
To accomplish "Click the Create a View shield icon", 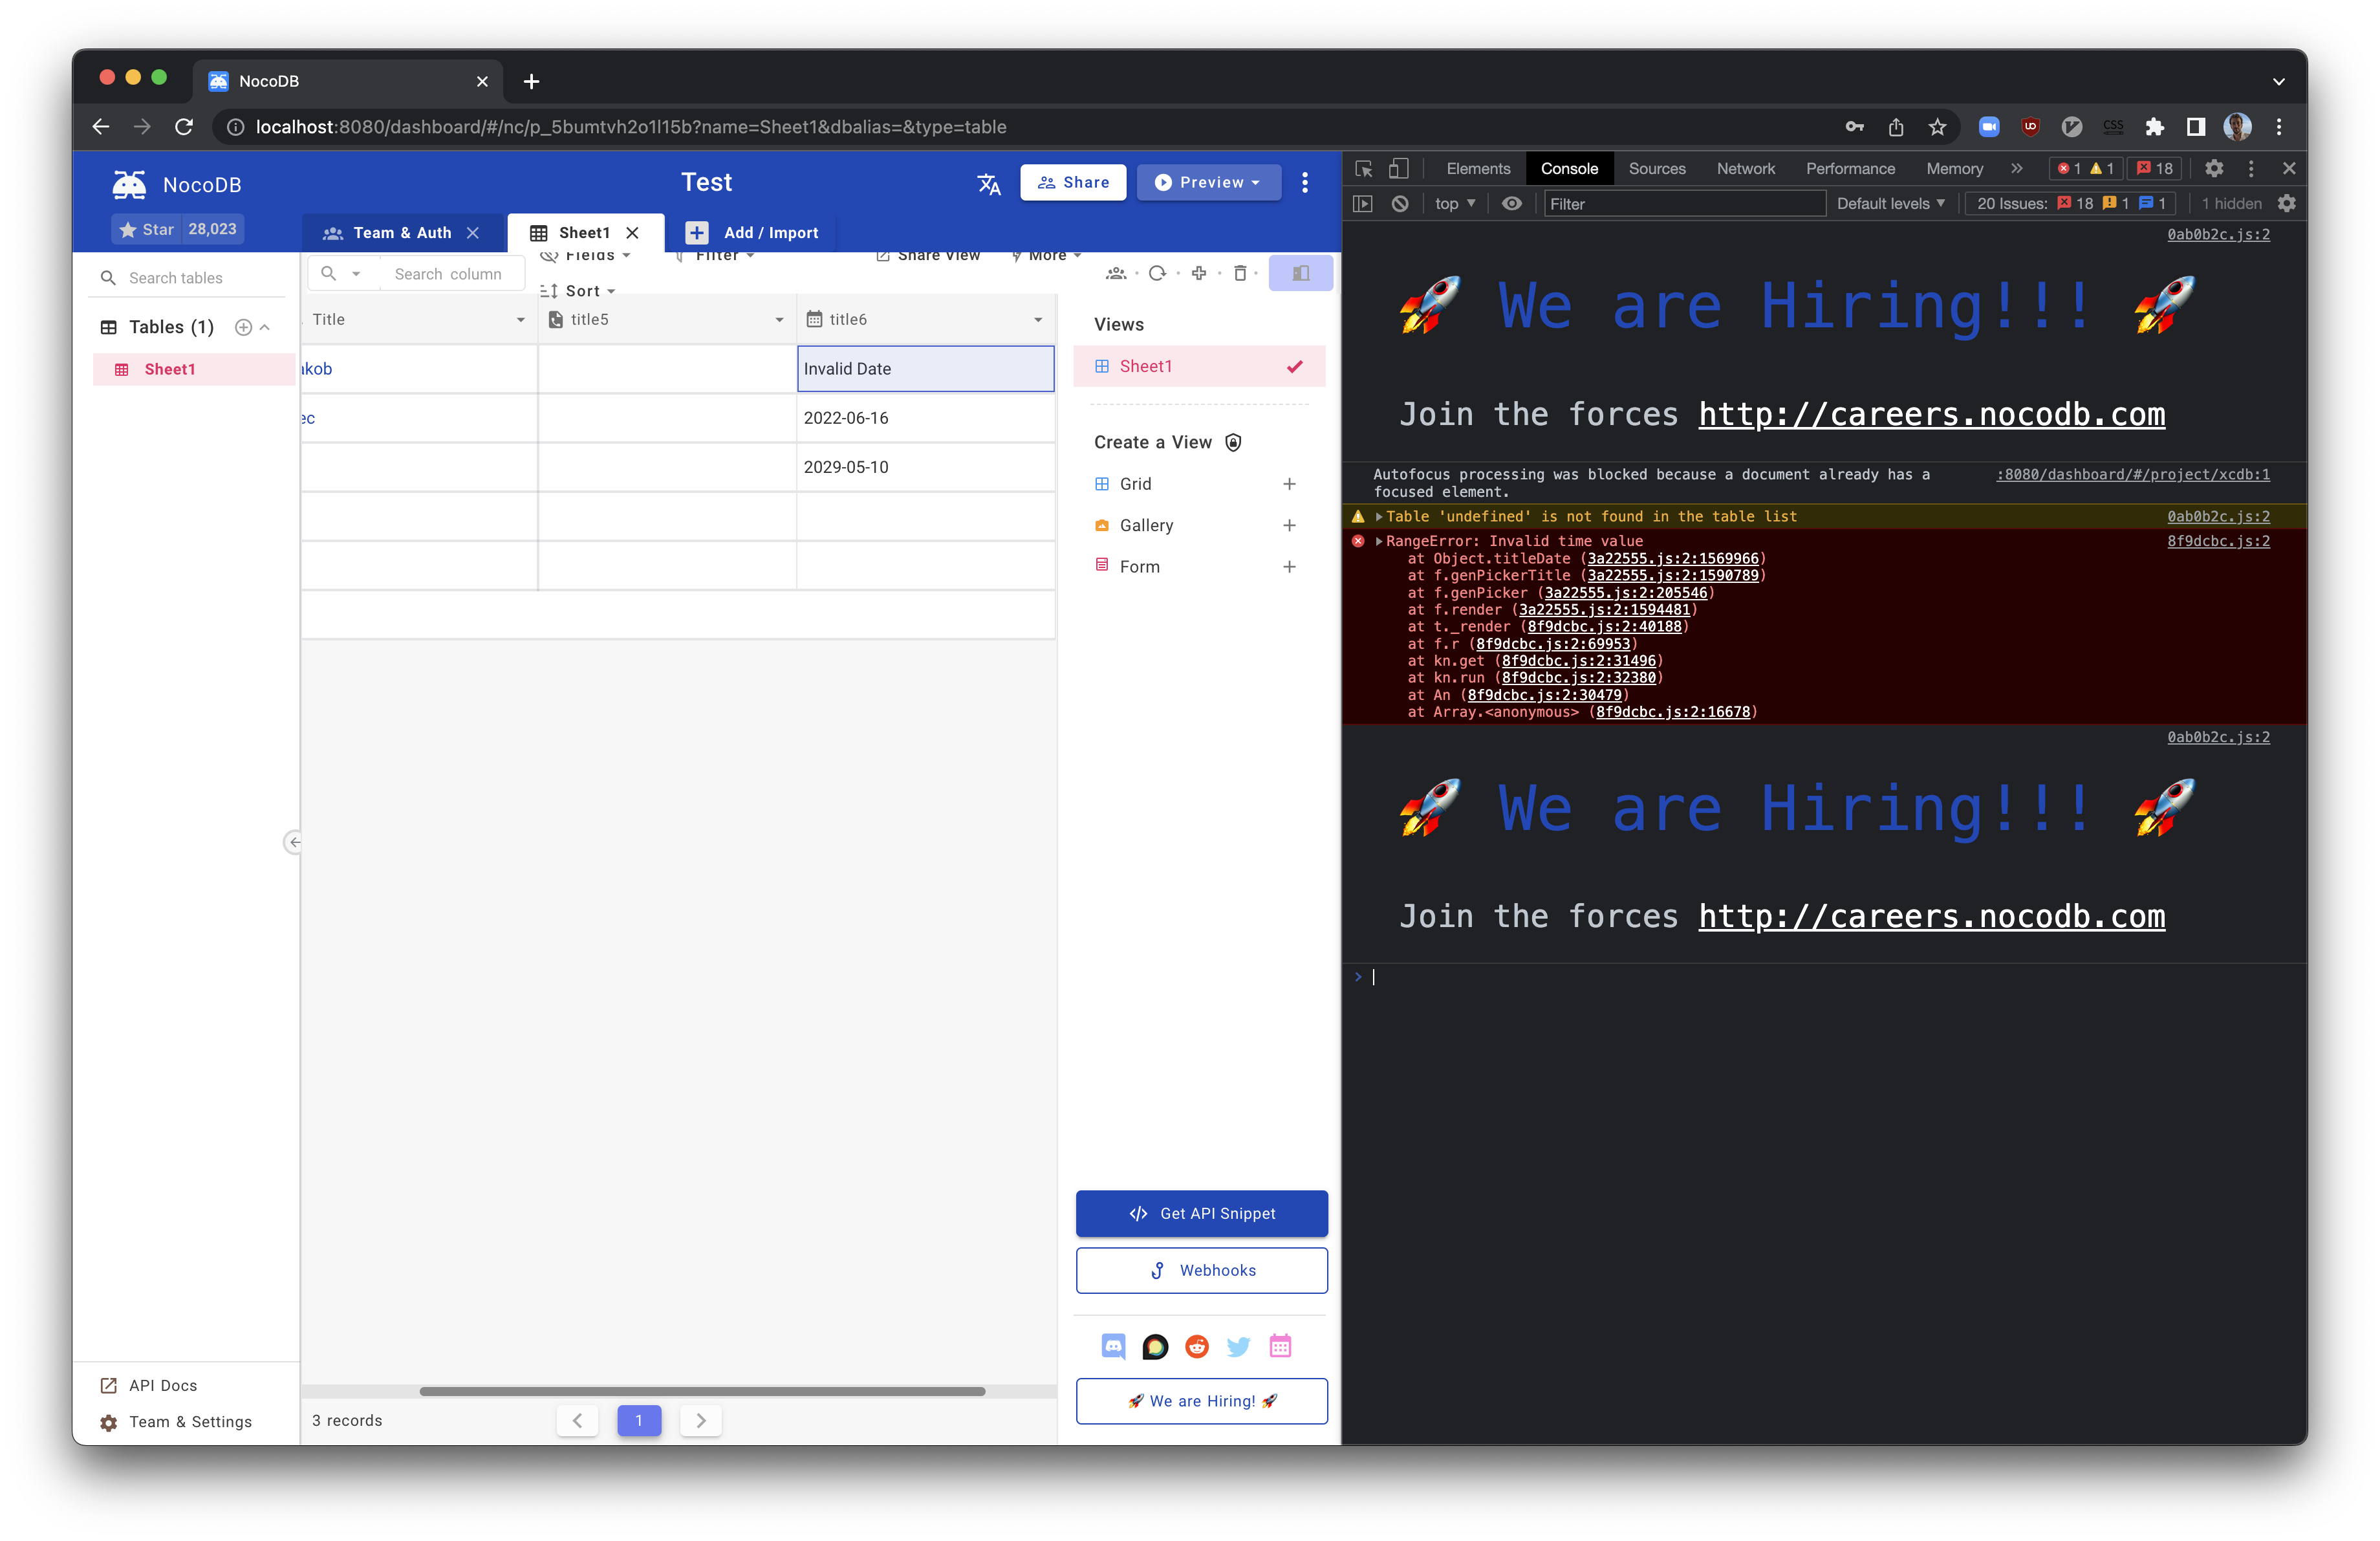I will [x=1233, y=443].
